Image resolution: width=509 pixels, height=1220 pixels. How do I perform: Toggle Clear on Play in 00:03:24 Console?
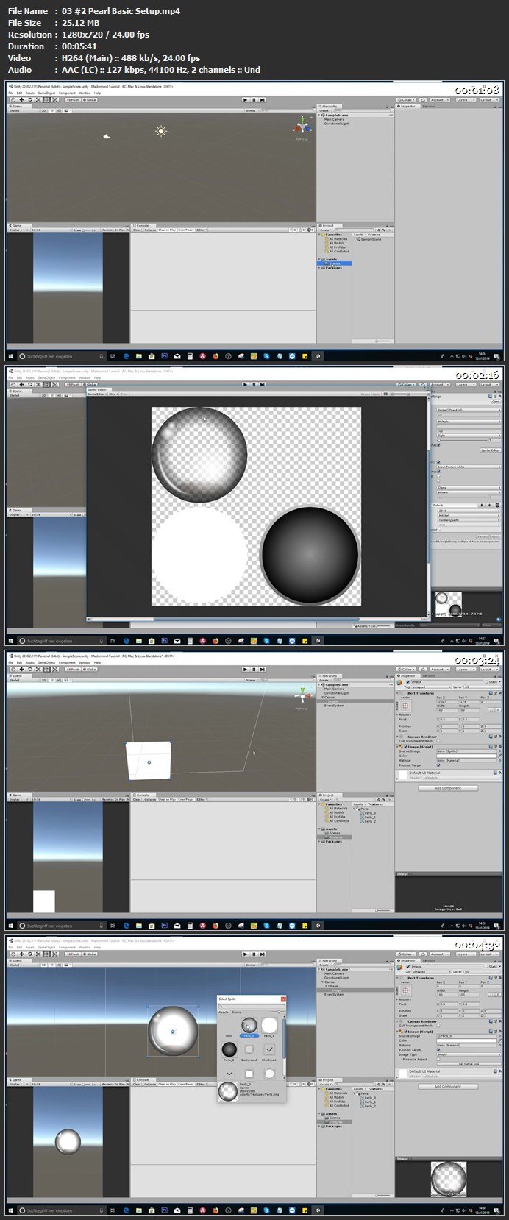click(x=165, y=799)
